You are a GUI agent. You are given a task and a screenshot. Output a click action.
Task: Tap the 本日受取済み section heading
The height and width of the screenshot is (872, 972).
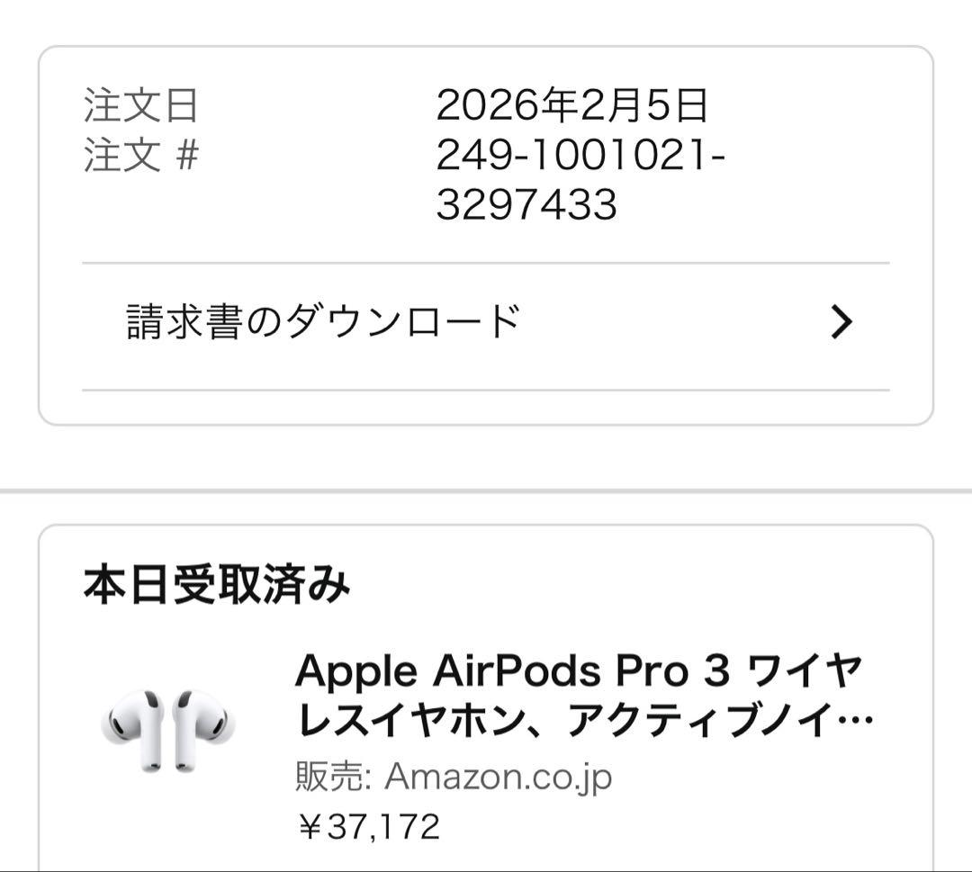click(220, 582)
